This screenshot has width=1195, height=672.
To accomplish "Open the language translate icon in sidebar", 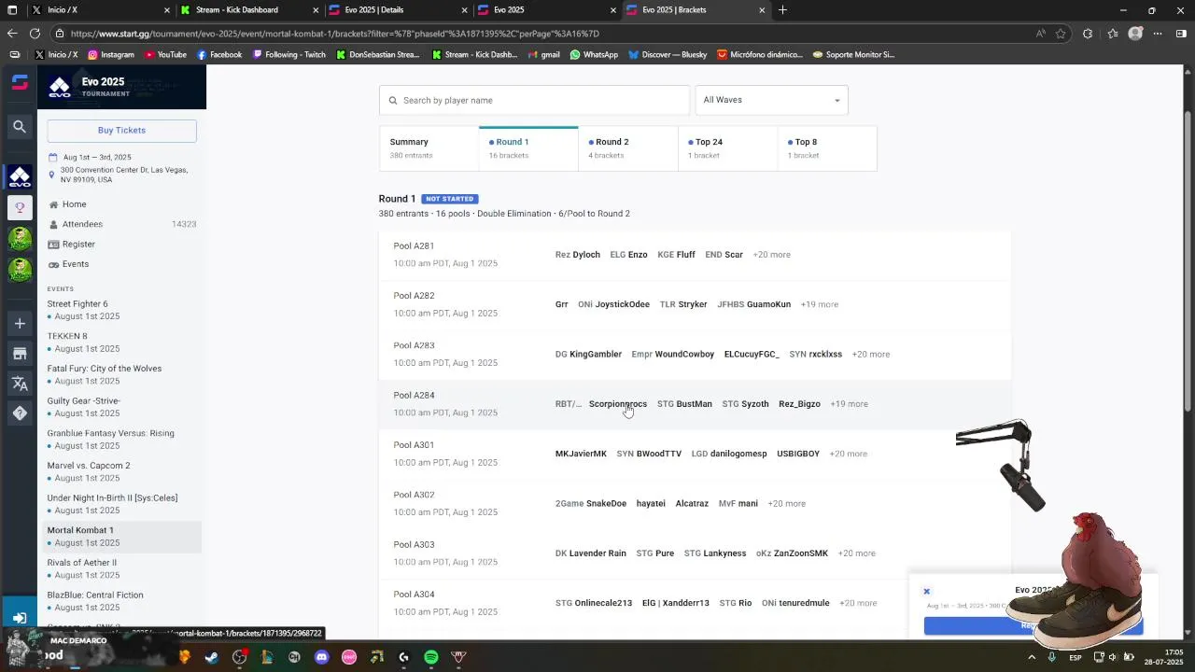I will (20, 384).
